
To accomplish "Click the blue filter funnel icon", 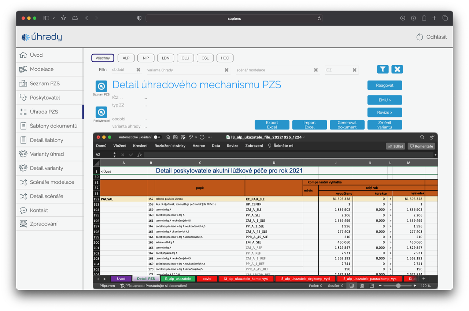I will (383, 69).
